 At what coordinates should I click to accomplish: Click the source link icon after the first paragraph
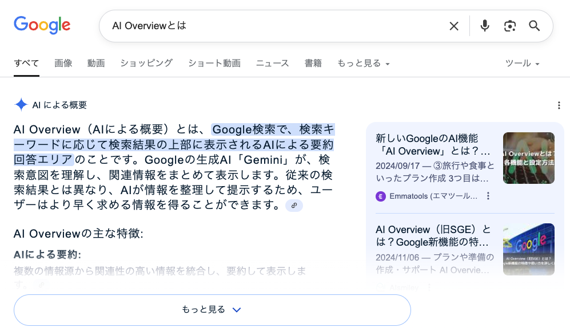pos(294,206)
